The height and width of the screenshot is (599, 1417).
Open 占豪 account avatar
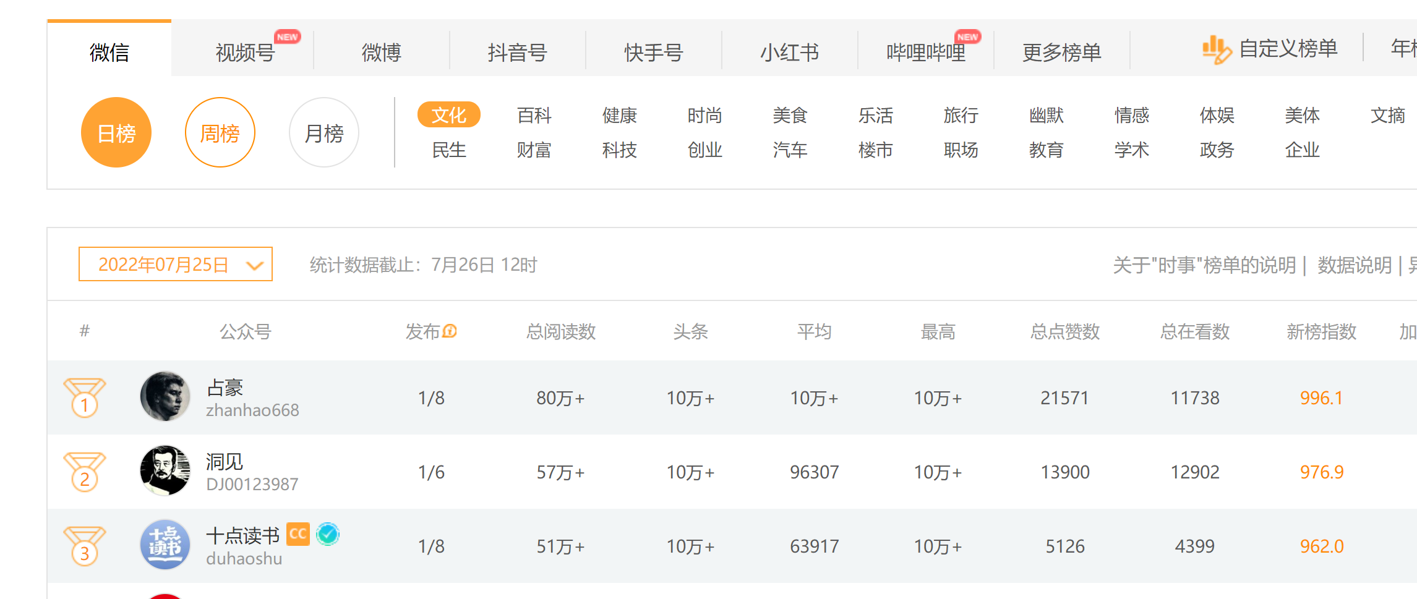point(165,396)
